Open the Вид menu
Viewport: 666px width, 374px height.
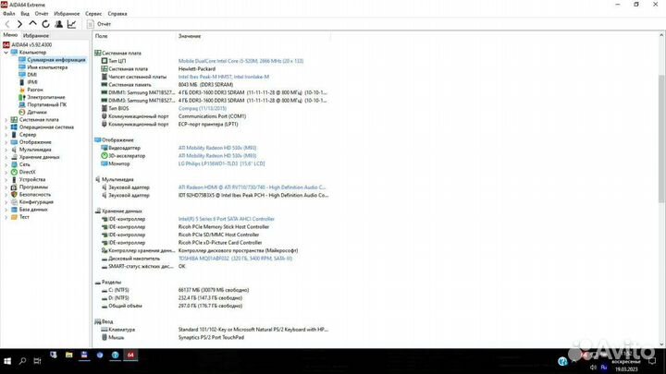(x=25, y=14)
